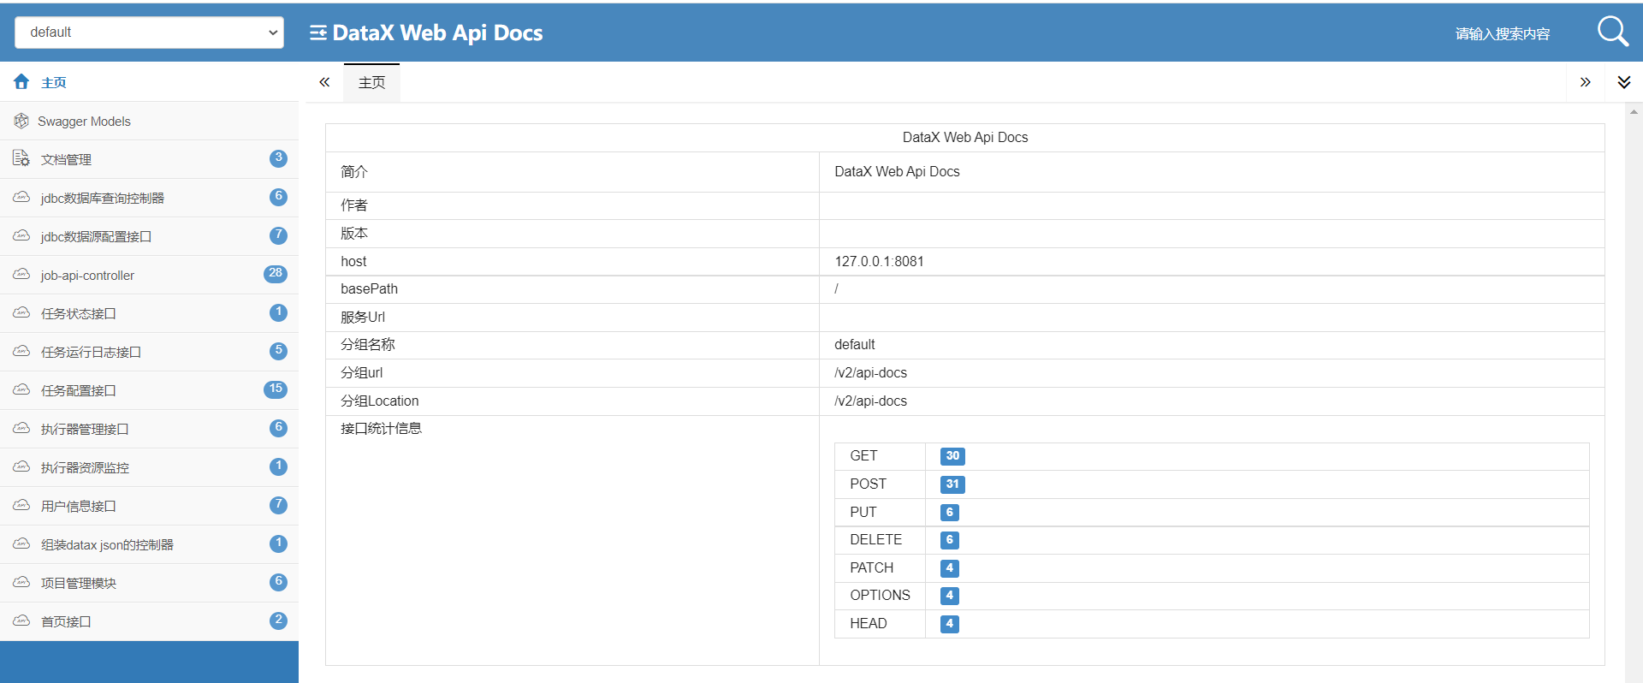This screenshot has width=1643, height=683.
Task: Click the search magnifier icon
Action: click(1613, 32)
